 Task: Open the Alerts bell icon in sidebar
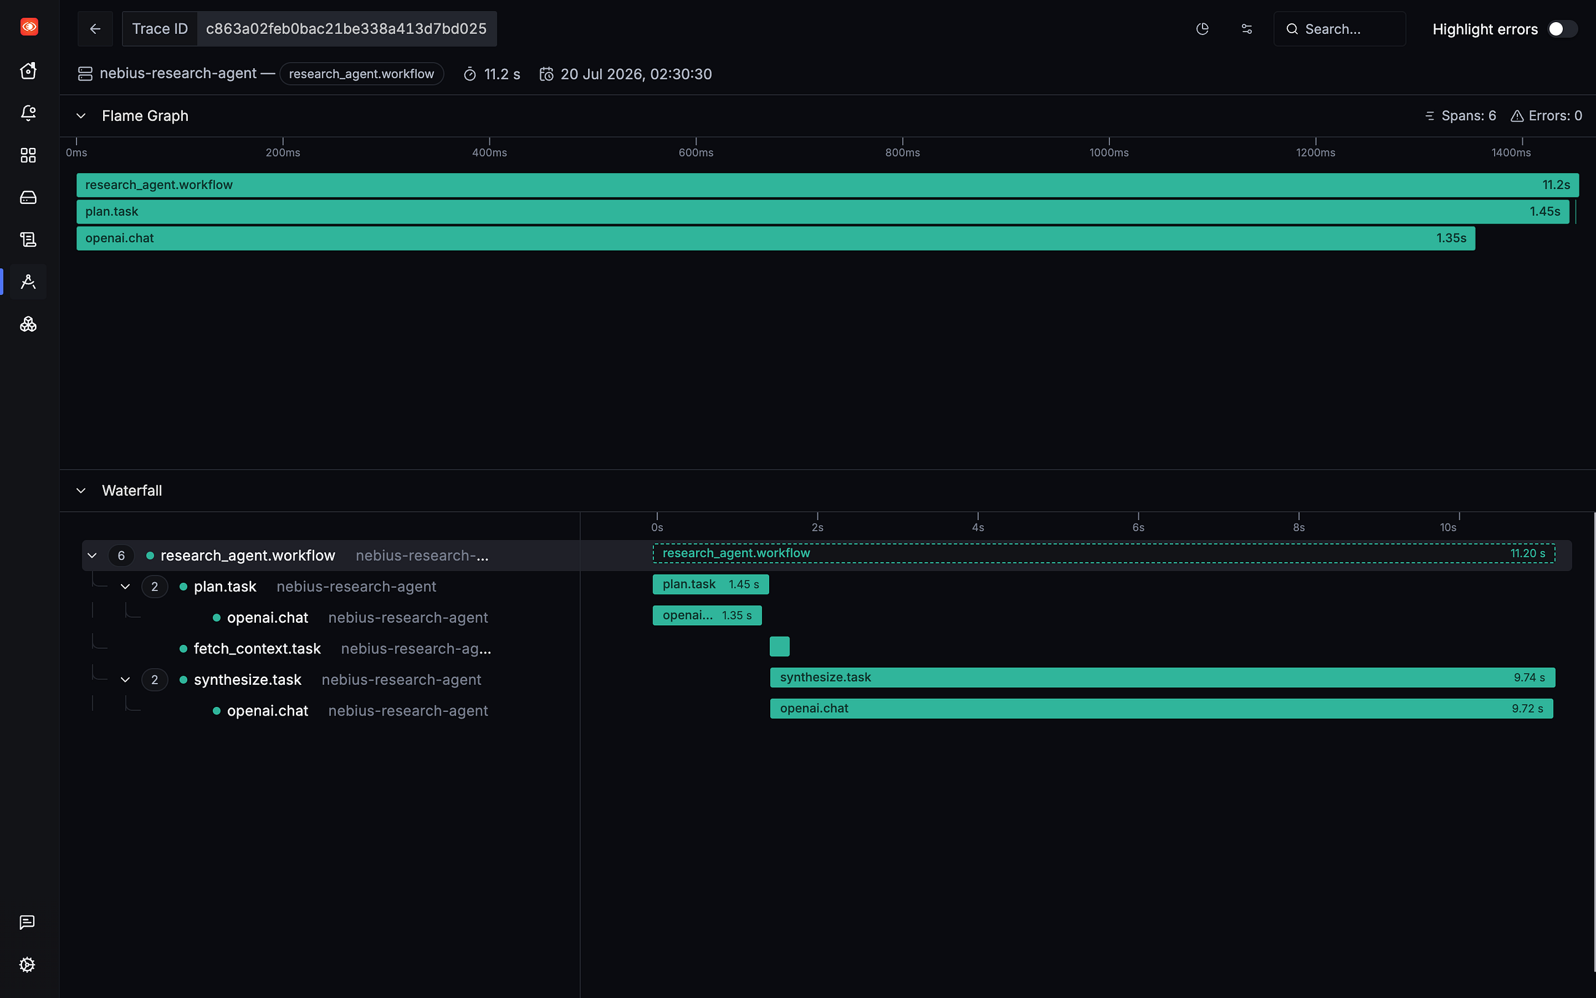tap(28, 113)
